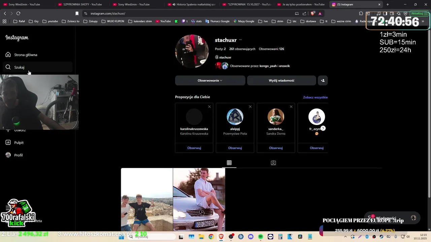The height and width of the screenshot is (242, 431).
Task: Switch to SZPYROWNIA SHOTY YouTube tab
Action: click(82, 4)
